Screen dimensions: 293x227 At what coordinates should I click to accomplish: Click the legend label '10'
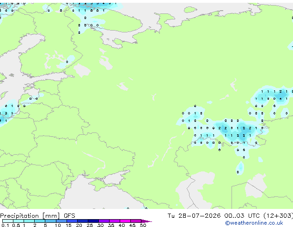(58, 225)
